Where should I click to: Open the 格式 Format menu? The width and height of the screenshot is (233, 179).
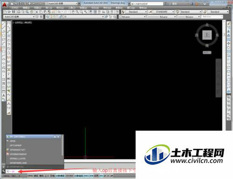click(x=60, y=8)
